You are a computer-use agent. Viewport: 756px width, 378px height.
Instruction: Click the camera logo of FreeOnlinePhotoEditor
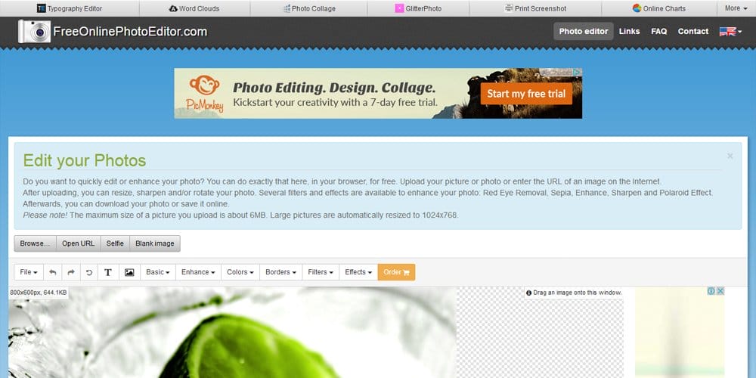tap(34, 31)
